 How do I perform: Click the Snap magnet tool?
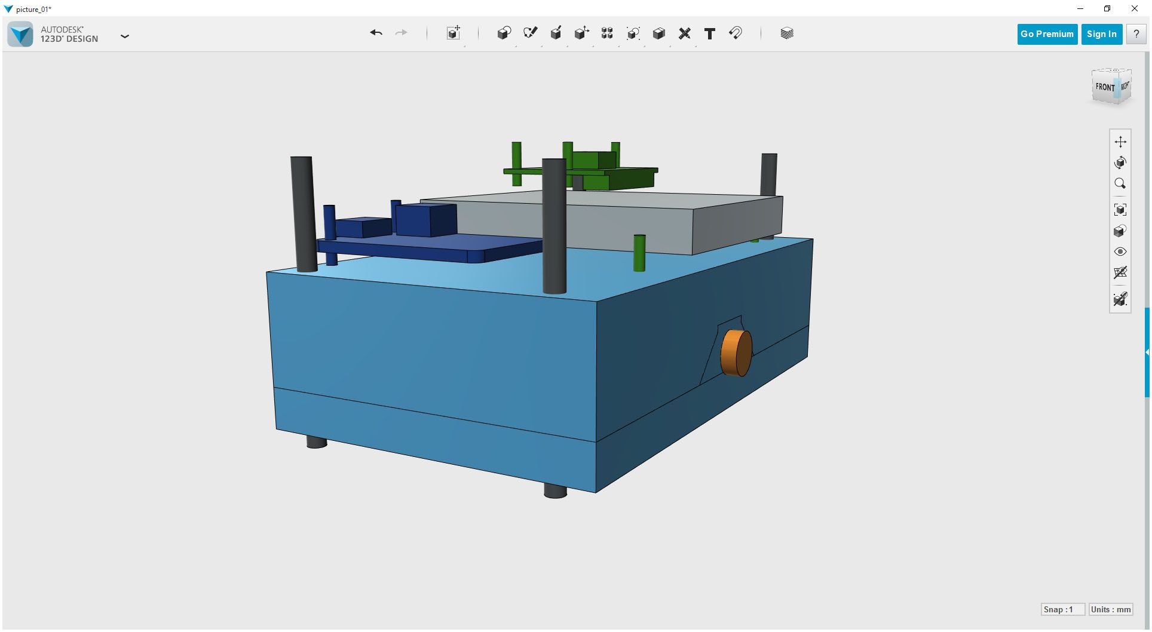click(735, 33)
